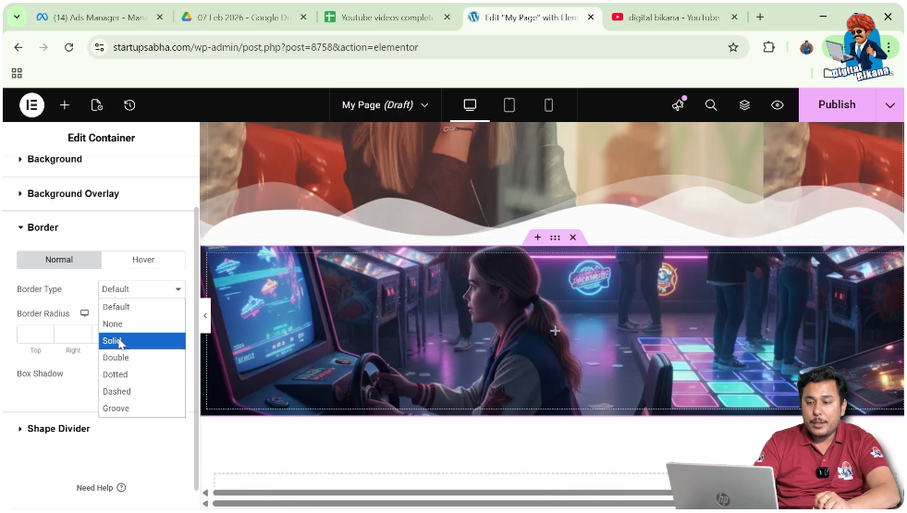Click the drag handle on container
The image size is (907, 513).
pos(555,238)
